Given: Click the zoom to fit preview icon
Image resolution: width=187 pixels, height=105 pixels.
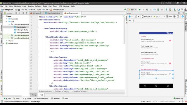Looking at the screenshot, I should coord(178,17).
